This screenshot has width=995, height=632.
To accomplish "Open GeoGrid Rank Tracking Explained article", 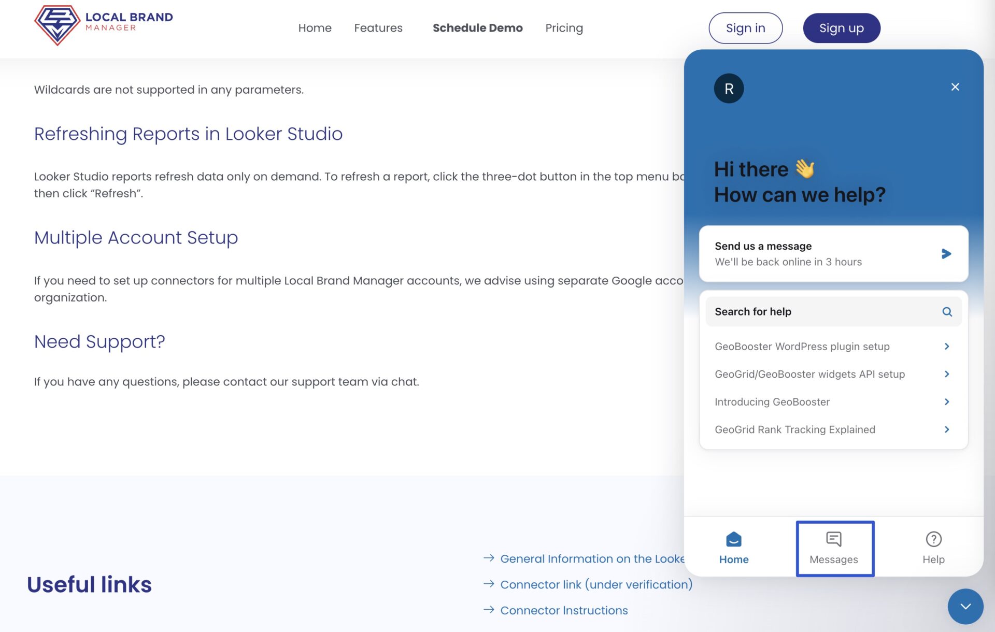I will point(794,429).
